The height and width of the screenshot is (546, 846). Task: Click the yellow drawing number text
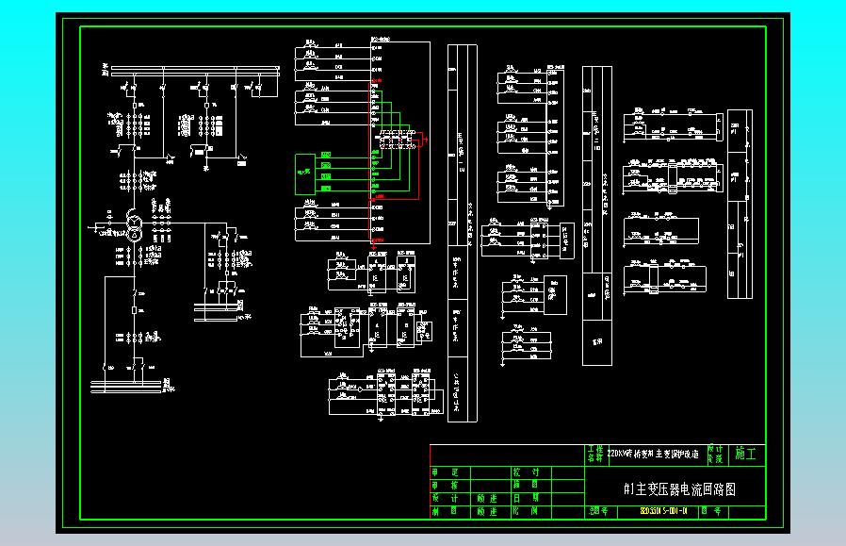663,511
